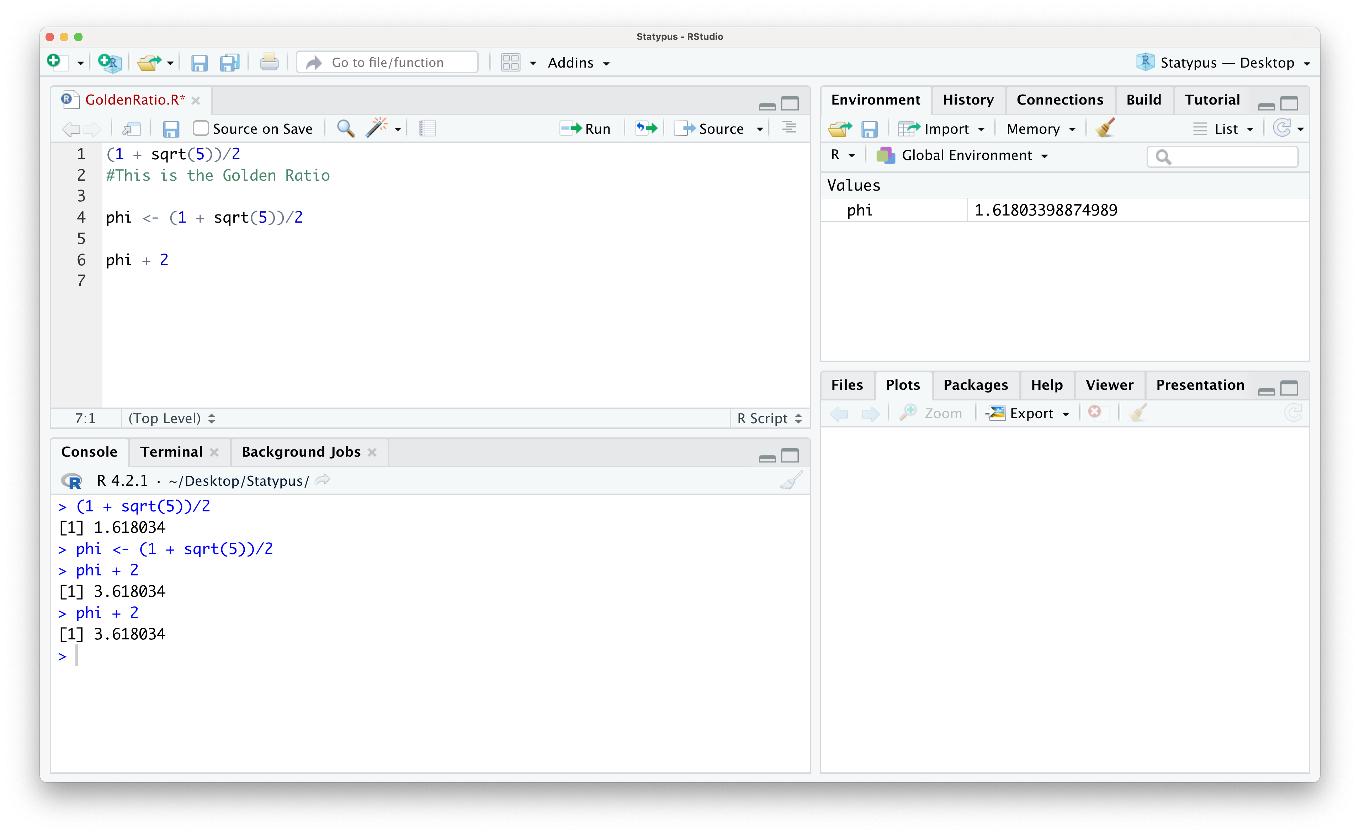Screen dimensions: 1360x835
Task: Re-run the previous code region
Action: coord(646,128)
